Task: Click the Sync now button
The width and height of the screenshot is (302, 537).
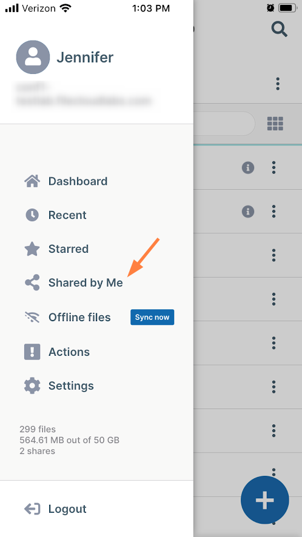Action: pos(152,317)
